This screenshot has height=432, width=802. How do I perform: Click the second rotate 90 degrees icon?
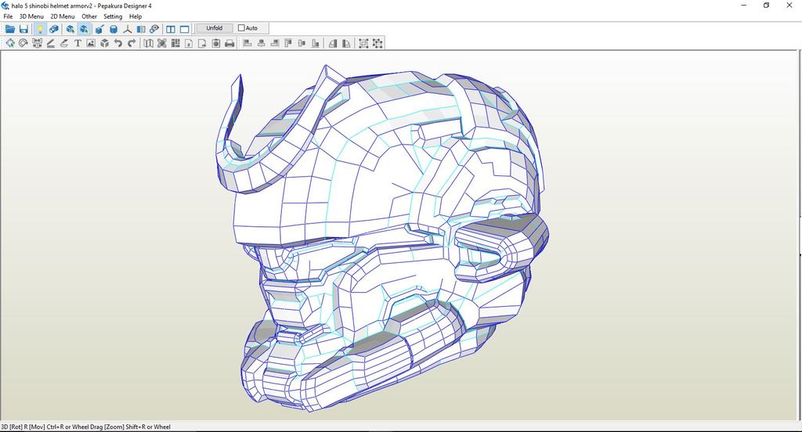click(347, 44)
